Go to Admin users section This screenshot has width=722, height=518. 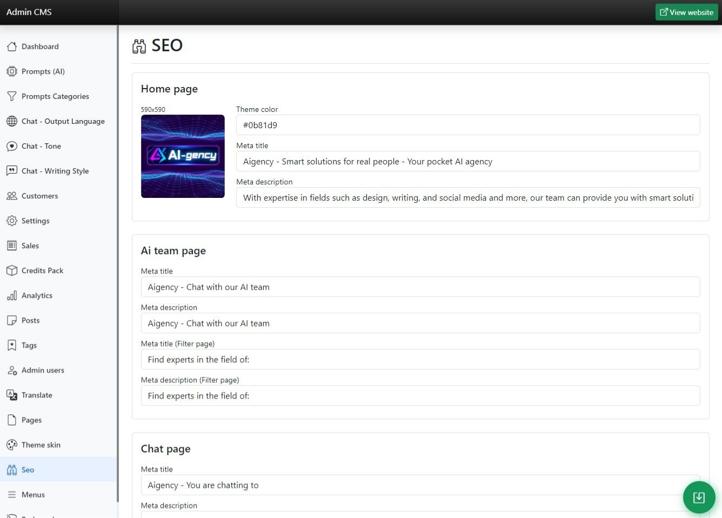tap(43, 370)
